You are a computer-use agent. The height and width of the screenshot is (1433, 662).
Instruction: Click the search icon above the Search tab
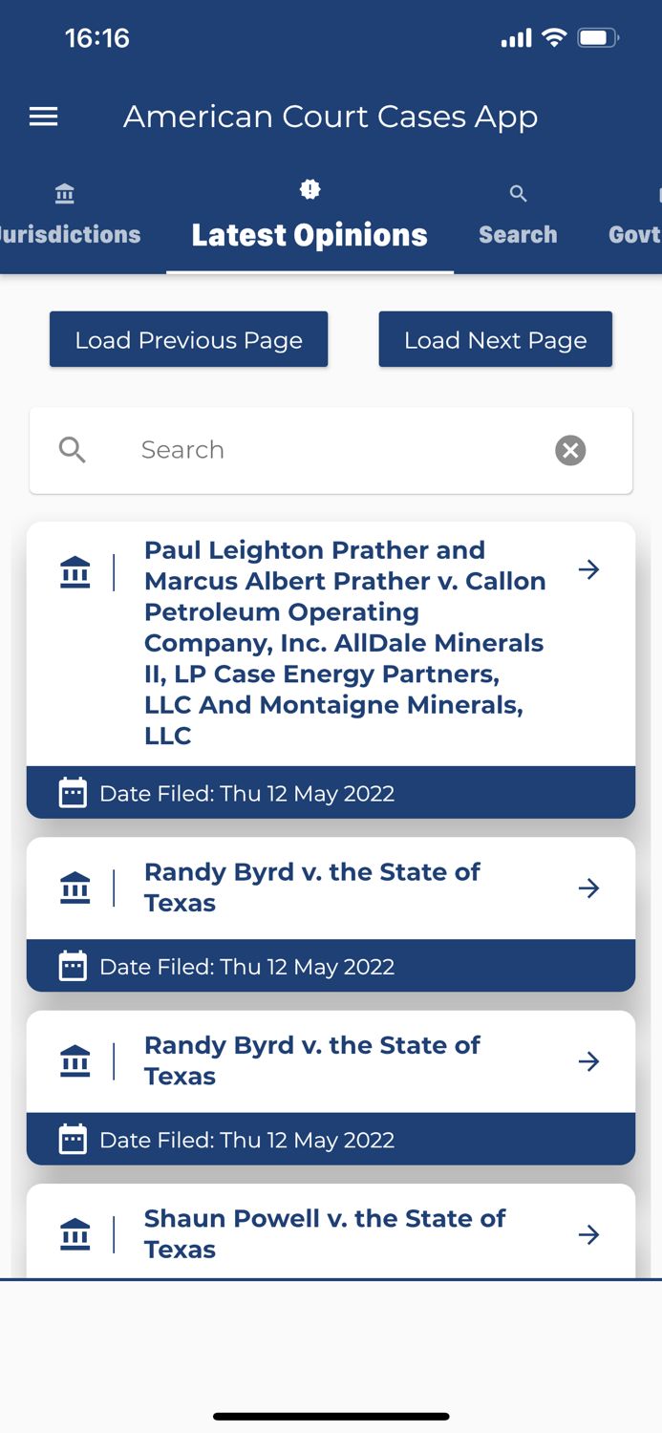tap(518, 193)
